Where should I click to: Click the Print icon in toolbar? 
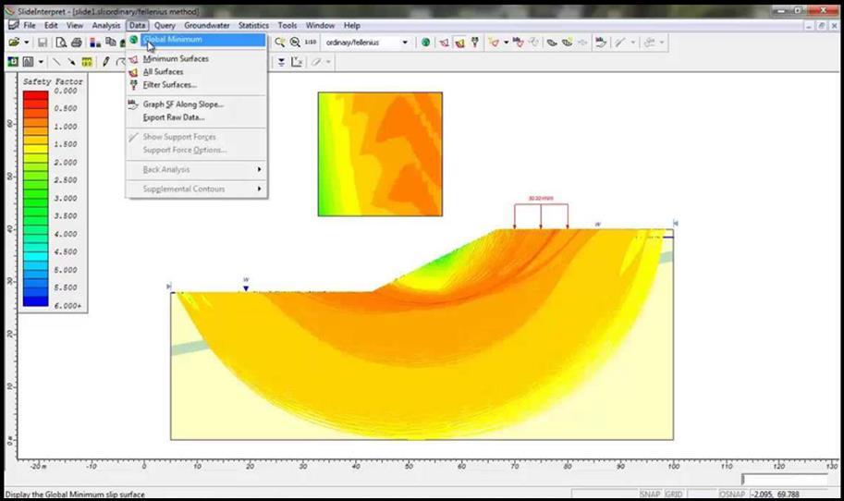(x=77, y=43)
